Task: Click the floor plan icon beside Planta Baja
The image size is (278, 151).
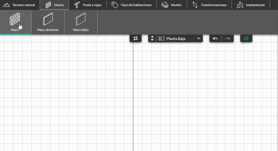Action: (x=161, y=39)
